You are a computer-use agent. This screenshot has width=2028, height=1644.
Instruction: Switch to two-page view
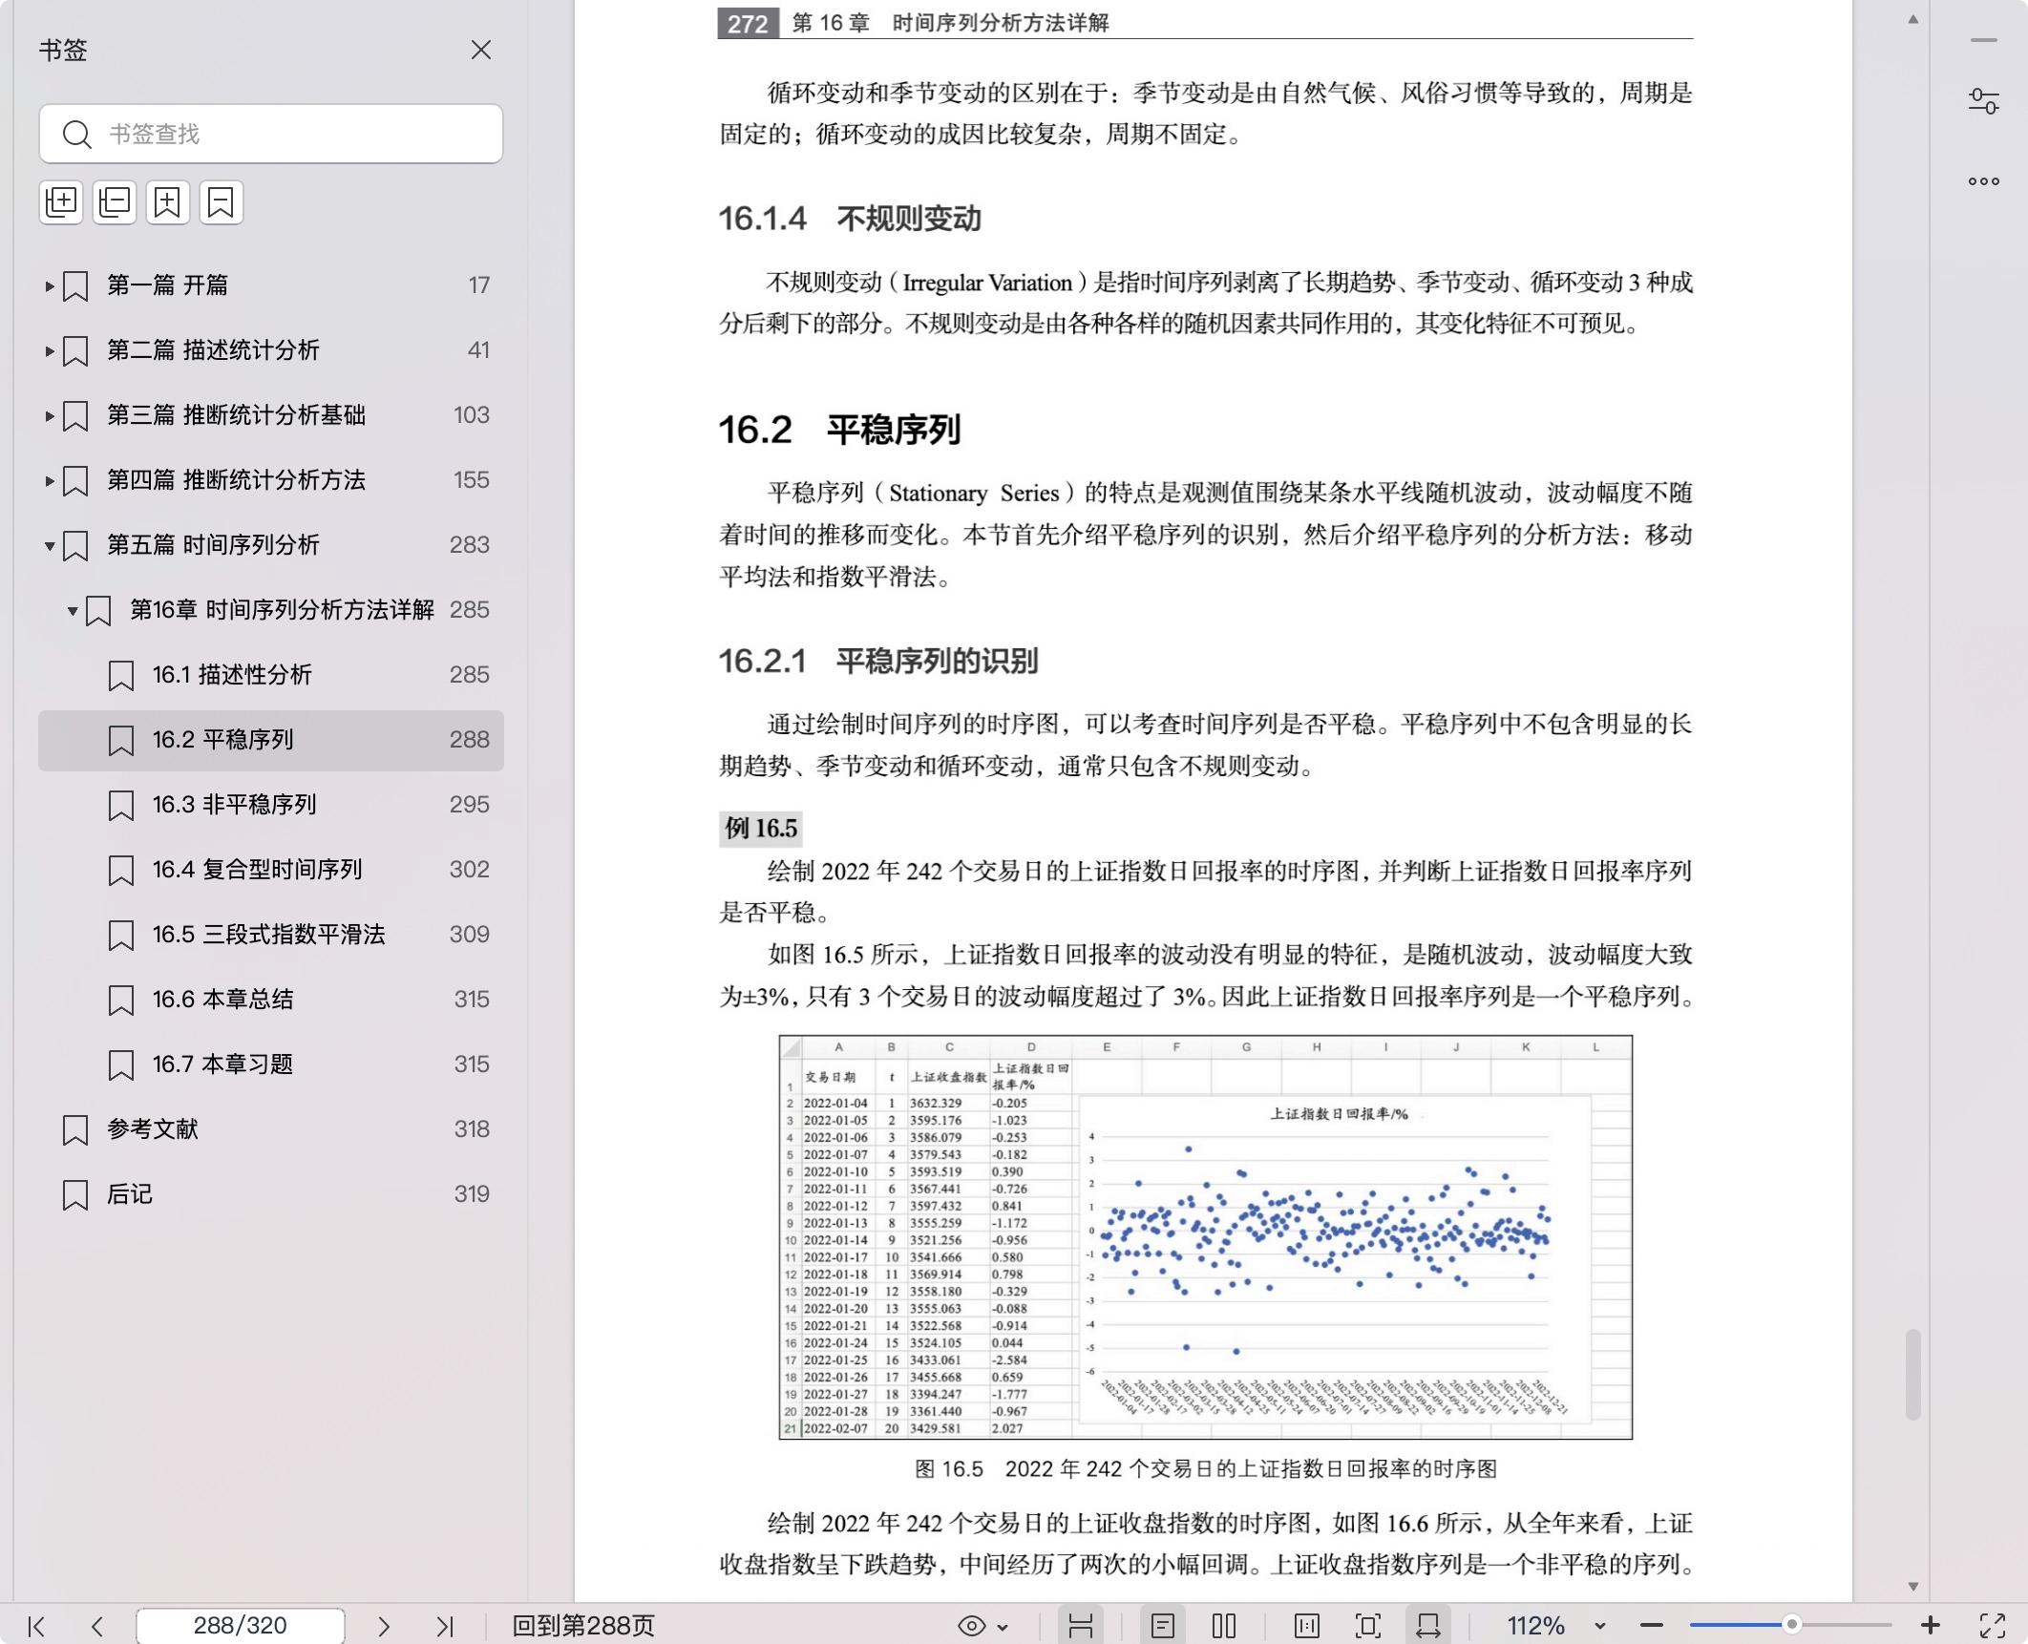[1224, 1626]
